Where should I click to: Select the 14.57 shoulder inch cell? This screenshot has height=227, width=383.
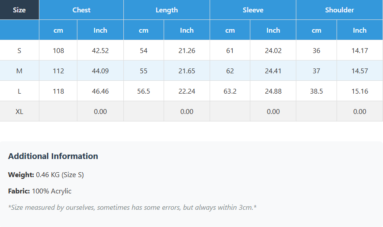[360, 71]
